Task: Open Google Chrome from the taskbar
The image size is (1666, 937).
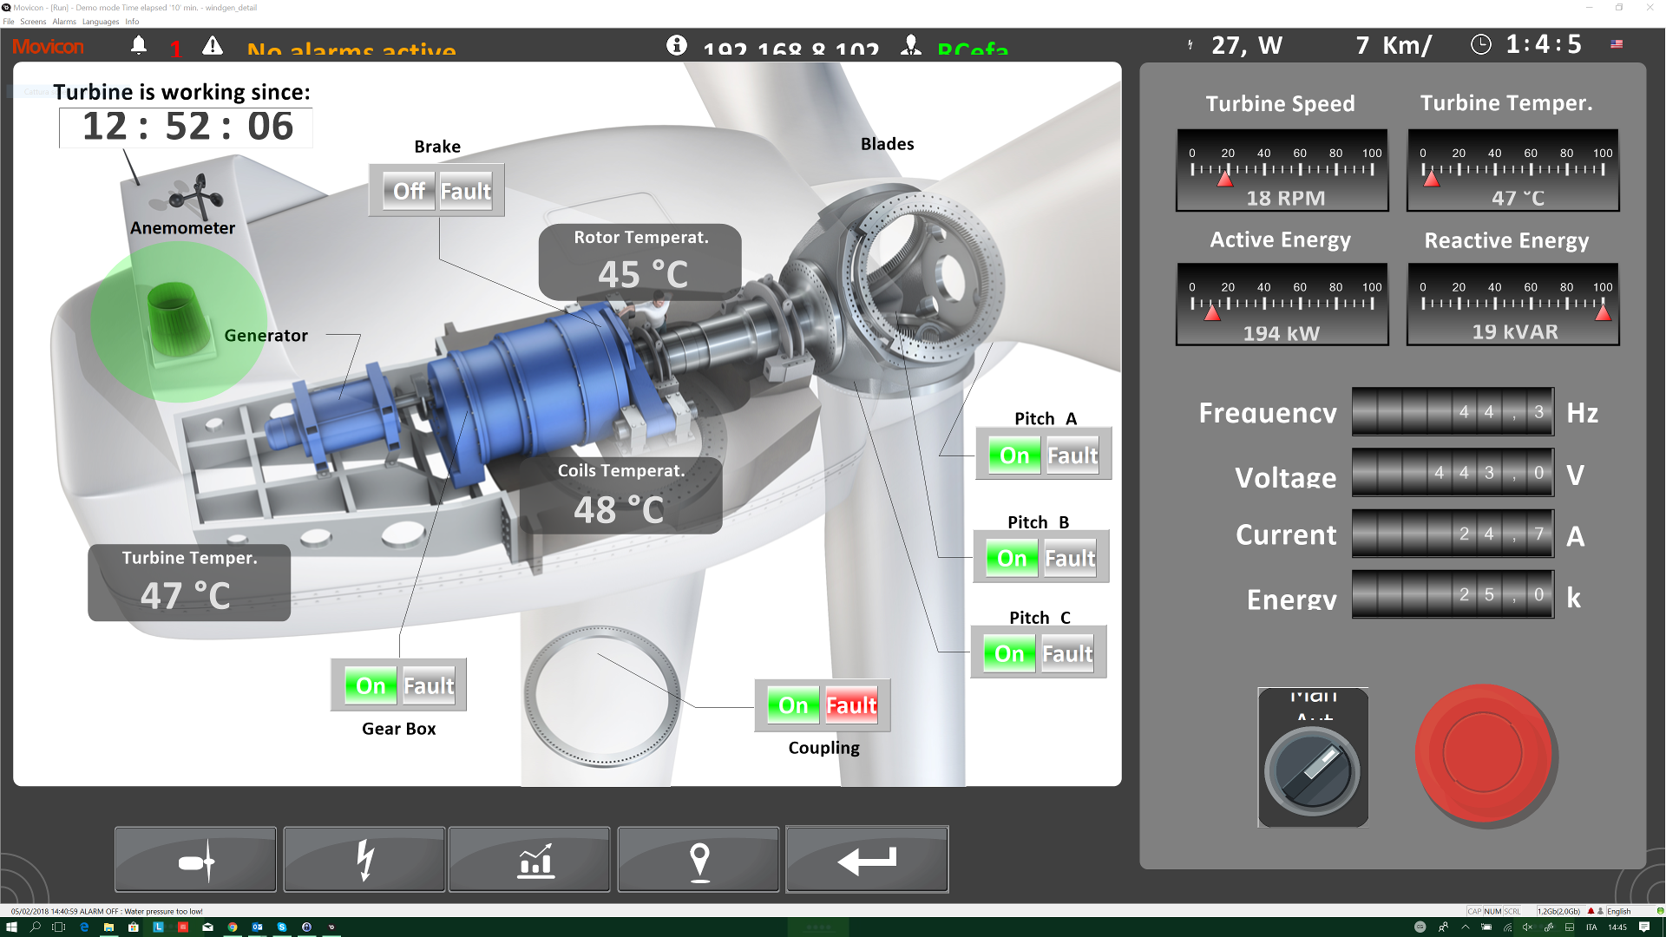Action: (x=233, y=927)
